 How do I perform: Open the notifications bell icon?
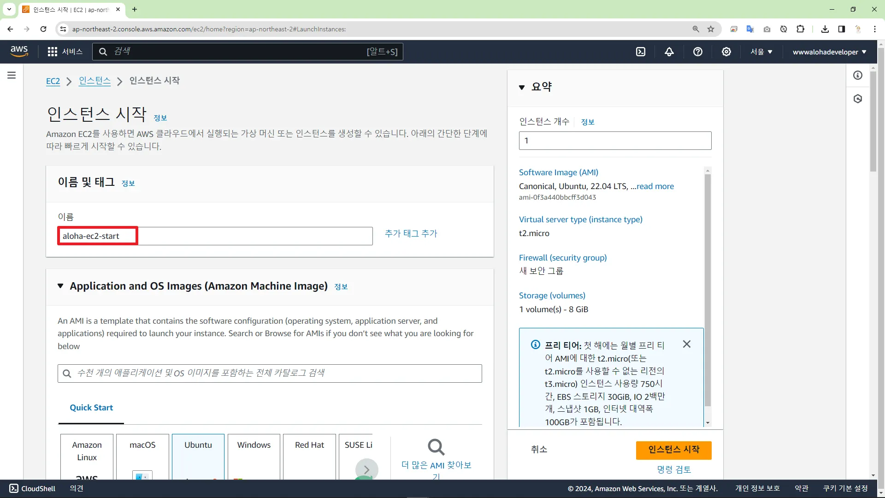669,52
